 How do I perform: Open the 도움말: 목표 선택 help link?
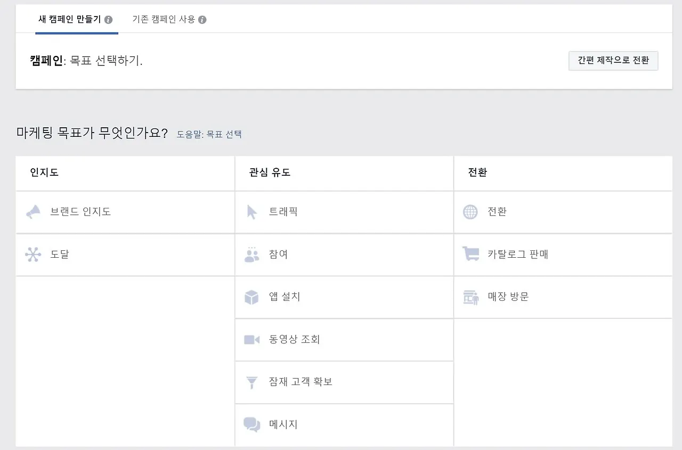click(208, 134)
